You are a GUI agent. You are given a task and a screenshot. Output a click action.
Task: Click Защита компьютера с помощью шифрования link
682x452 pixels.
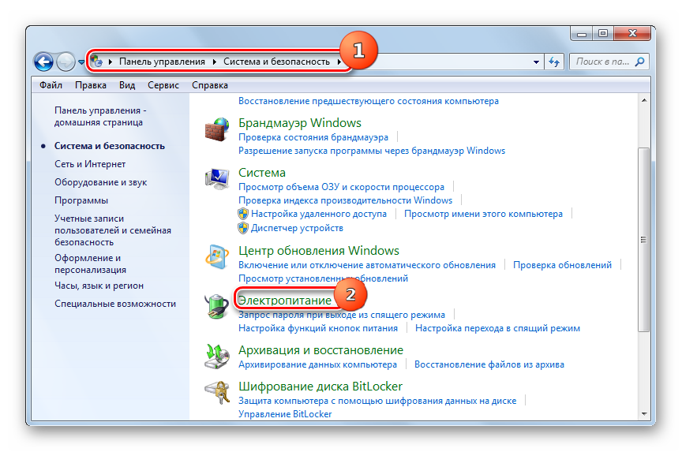[x=377, y=401]
